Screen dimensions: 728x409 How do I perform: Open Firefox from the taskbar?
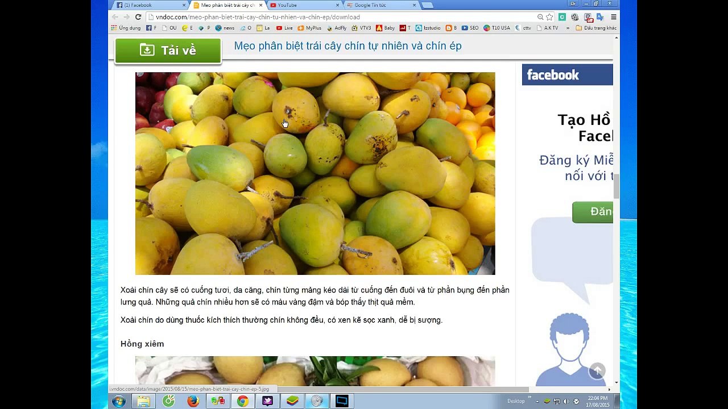[193, 401]
